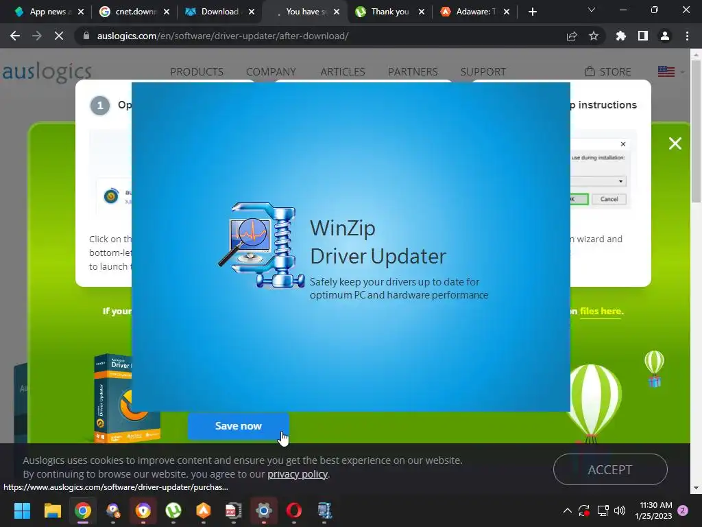Accept cookies with the ACCEPT button
Screen dimensions: 702x527
[610, 469]
